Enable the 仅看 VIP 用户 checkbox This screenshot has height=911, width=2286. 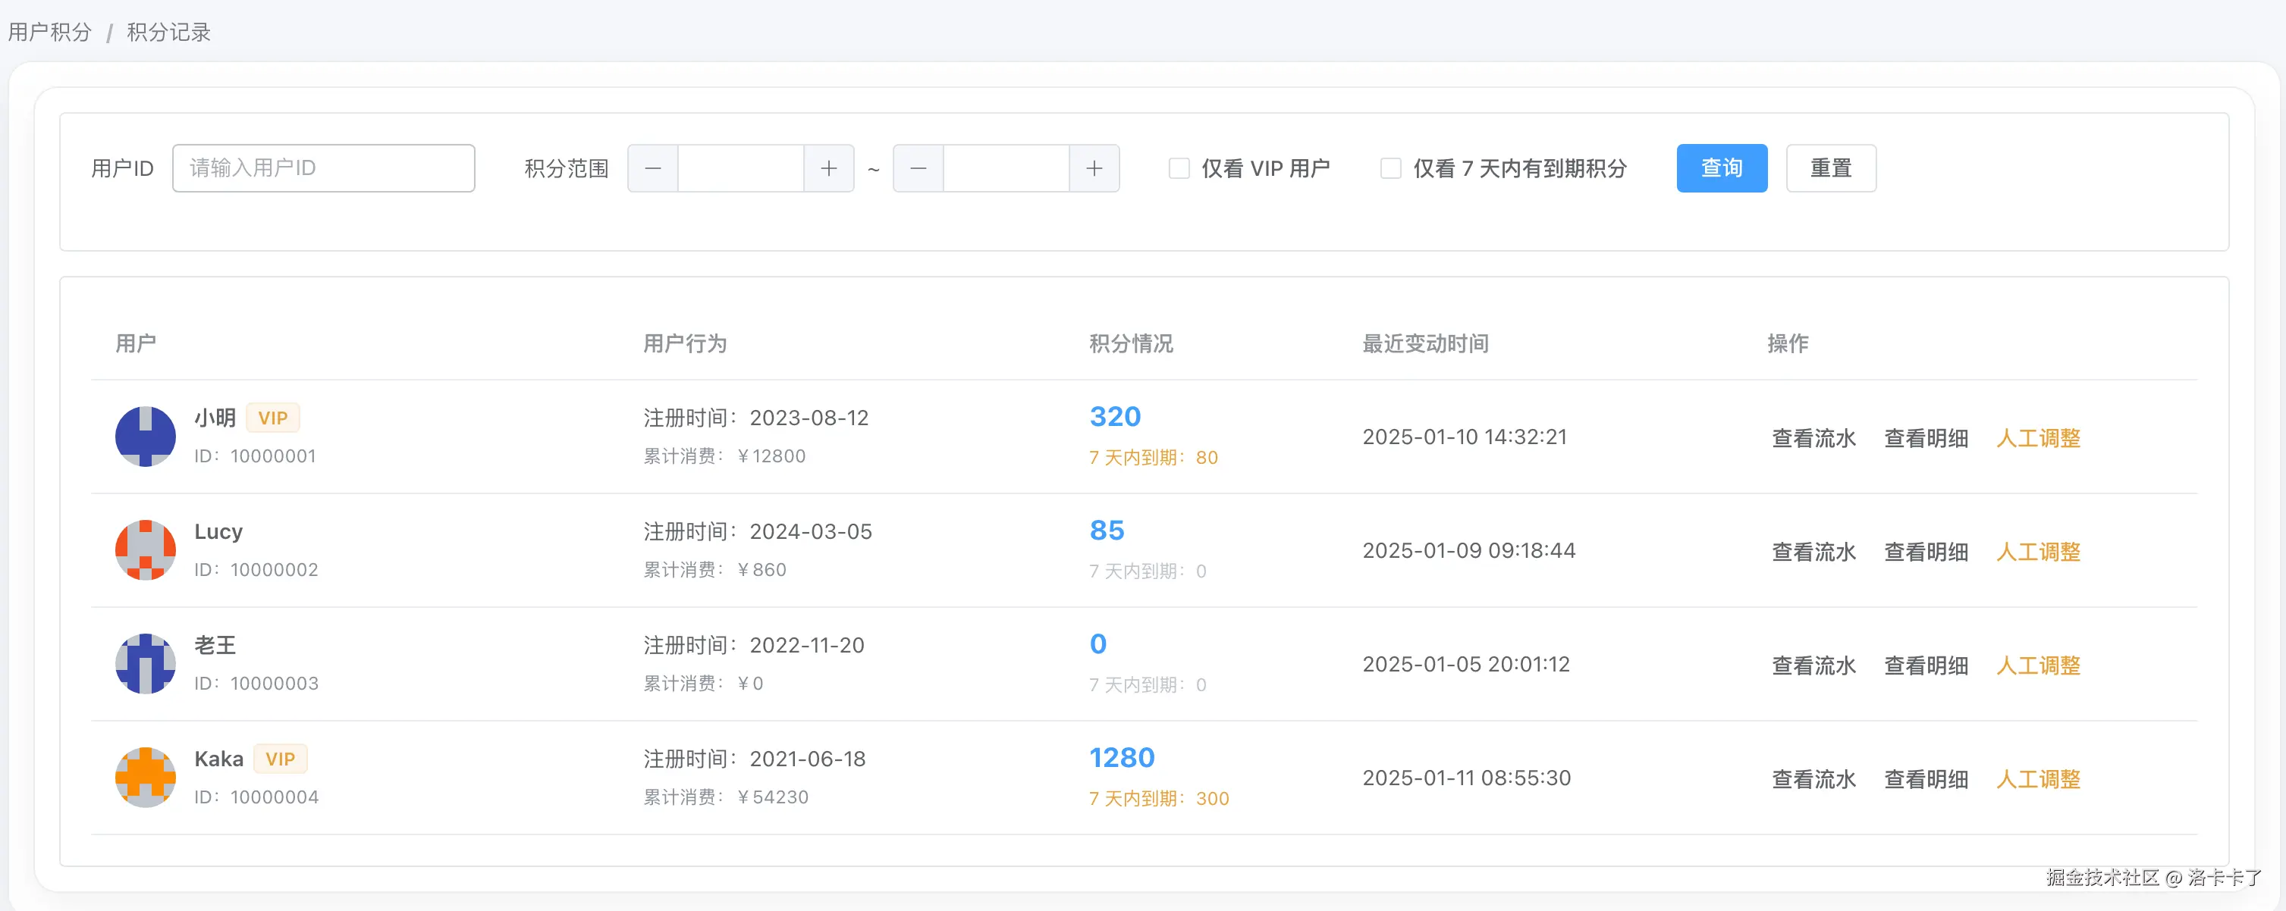coord(1179,168)
